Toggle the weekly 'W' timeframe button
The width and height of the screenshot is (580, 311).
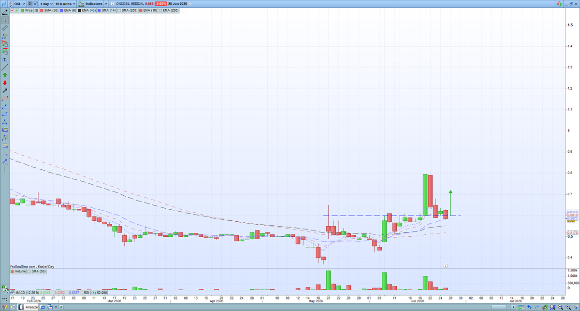click(x=35, y=4)
